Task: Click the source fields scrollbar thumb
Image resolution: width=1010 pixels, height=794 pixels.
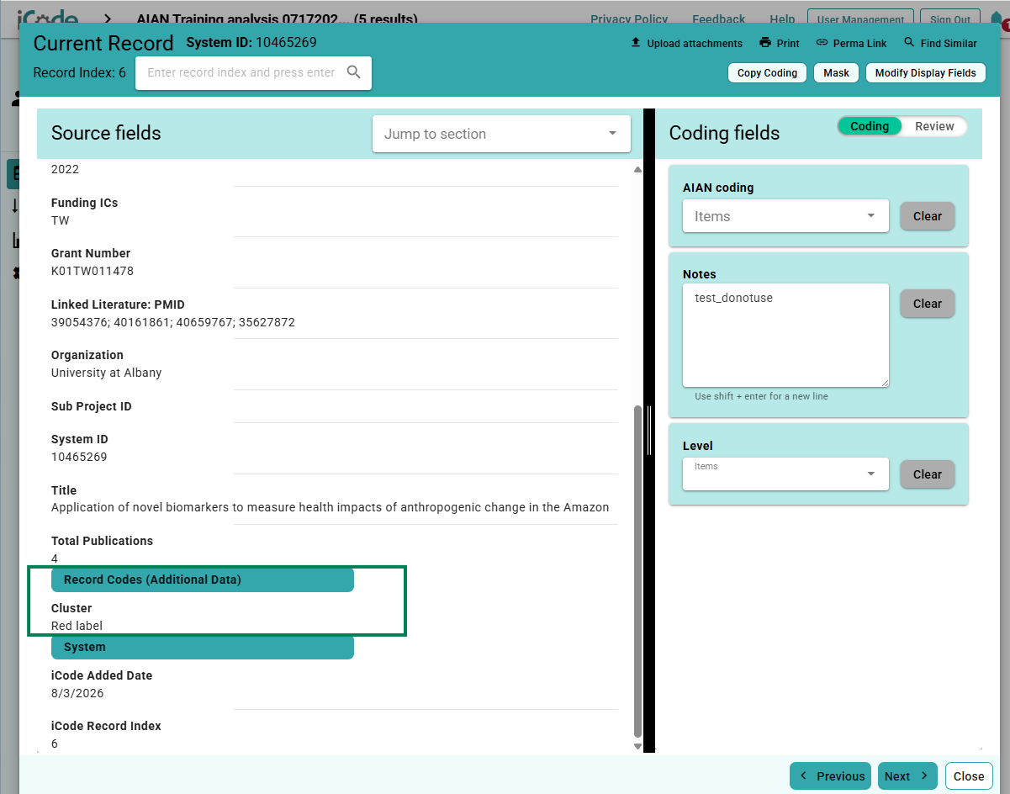Action: 637,570
